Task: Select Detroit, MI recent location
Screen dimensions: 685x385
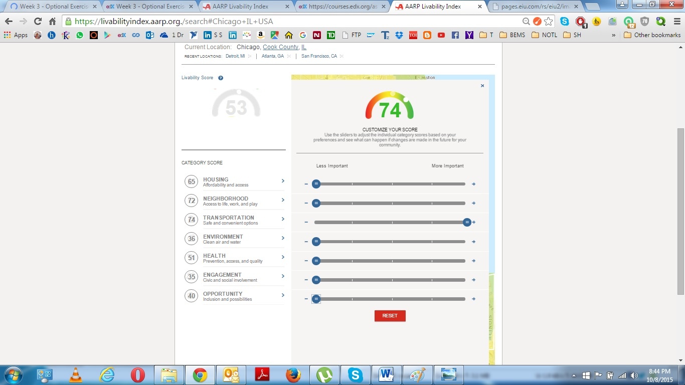Action: (x=235, y=56)
